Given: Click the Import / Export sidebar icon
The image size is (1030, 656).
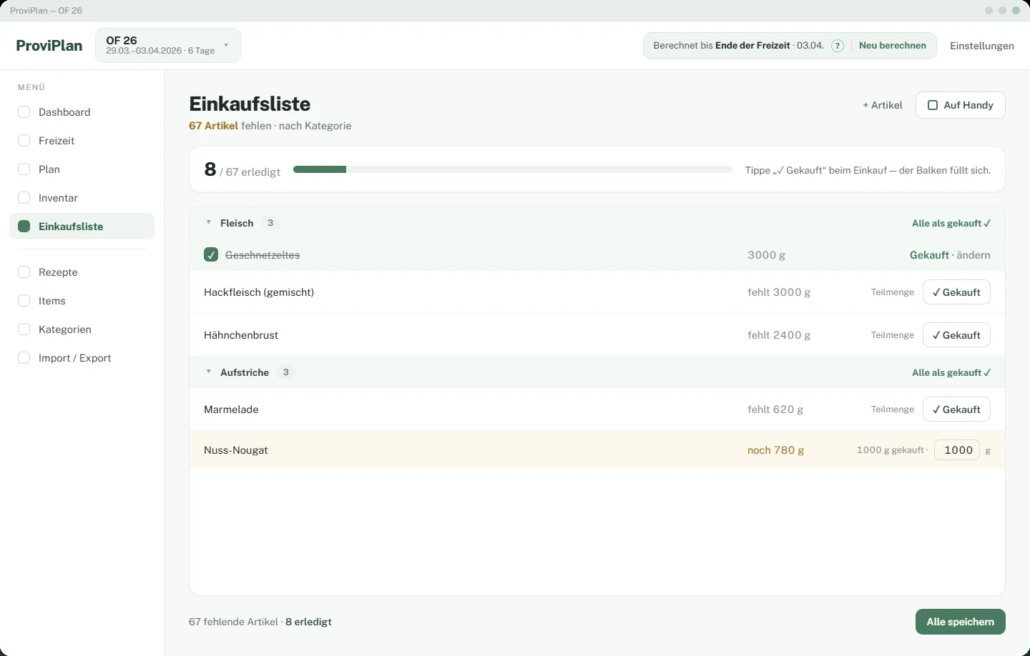Looking at the screenshot, I should (24, 358).
